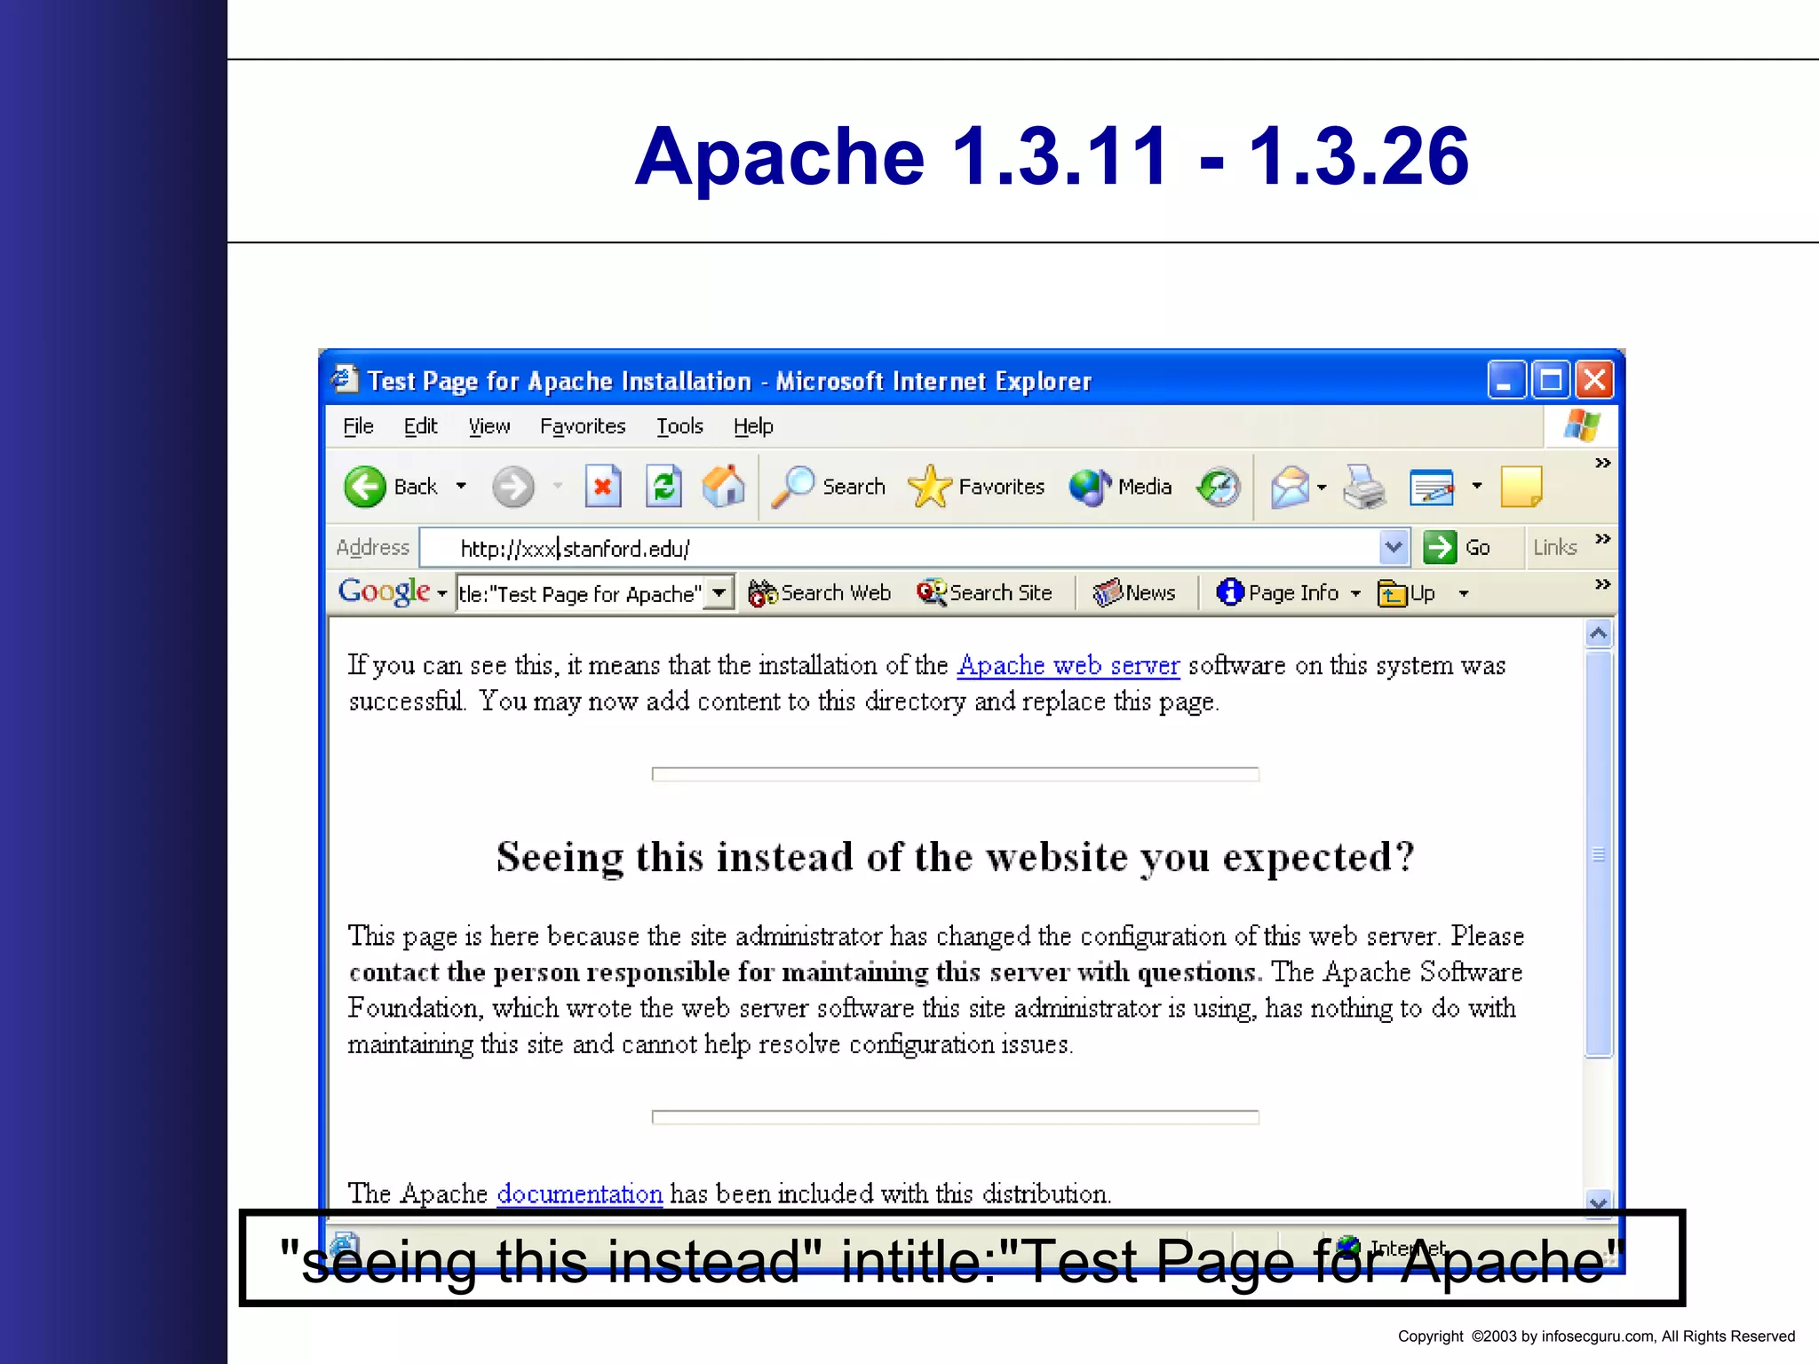This screenshot has width=1819, height=1364.
Task: Click the IE page icon in title bar
Action: 345,379
